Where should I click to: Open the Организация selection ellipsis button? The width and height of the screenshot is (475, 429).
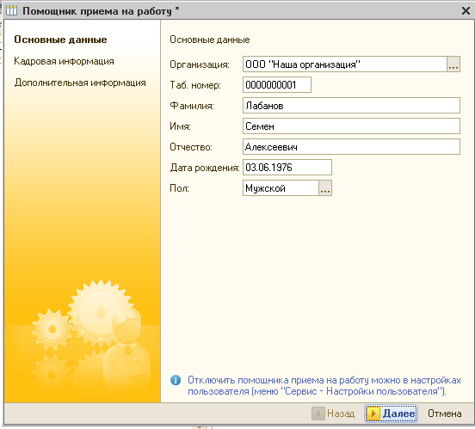point(453,64)
